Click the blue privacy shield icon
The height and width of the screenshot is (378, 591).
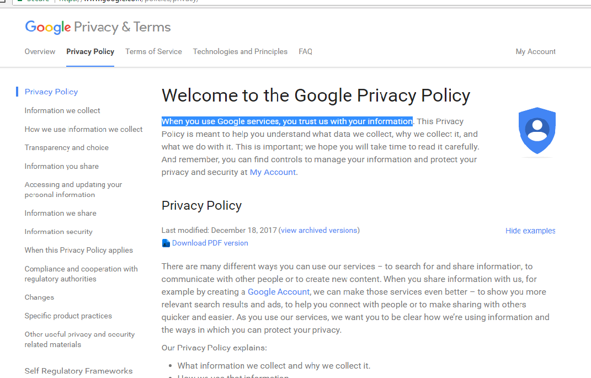point(537,130)
